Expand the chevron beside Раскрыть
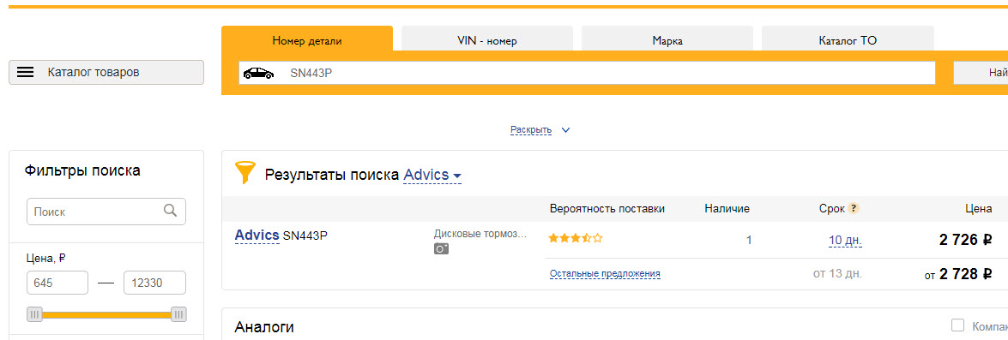1008x340 pixels. coord(565,130)
